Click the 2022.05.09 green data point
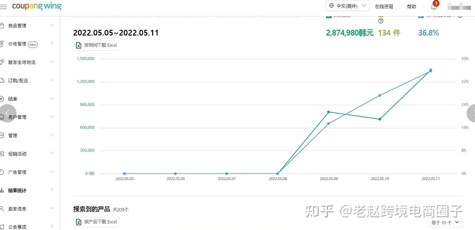The width and height of the screenshot is (475, 230). click(329, 112)
